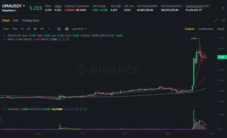This screenshot has width=227, height=138.
Task: Open the Trading Data tab
Action: (x=31, y=20)
